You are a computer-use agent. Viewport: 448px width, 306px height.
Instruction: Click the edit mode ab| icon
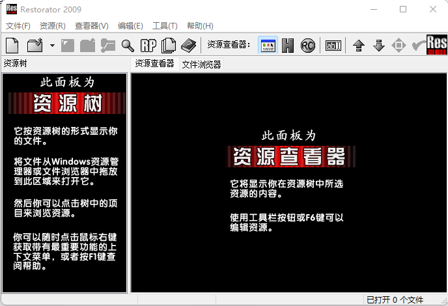[333, 46]
